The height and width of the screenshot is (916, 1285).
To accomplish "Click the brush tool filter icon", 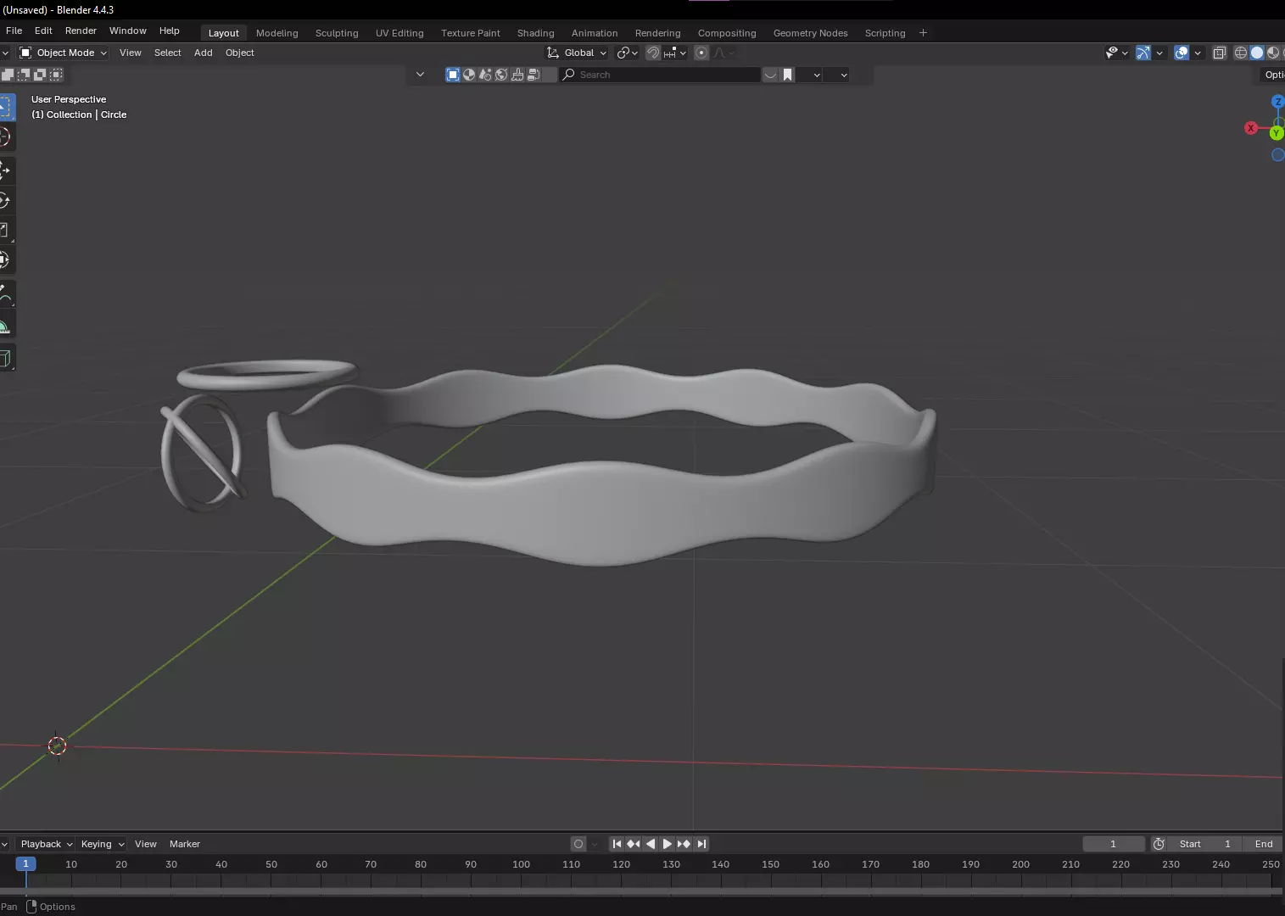I will [517, 75].
